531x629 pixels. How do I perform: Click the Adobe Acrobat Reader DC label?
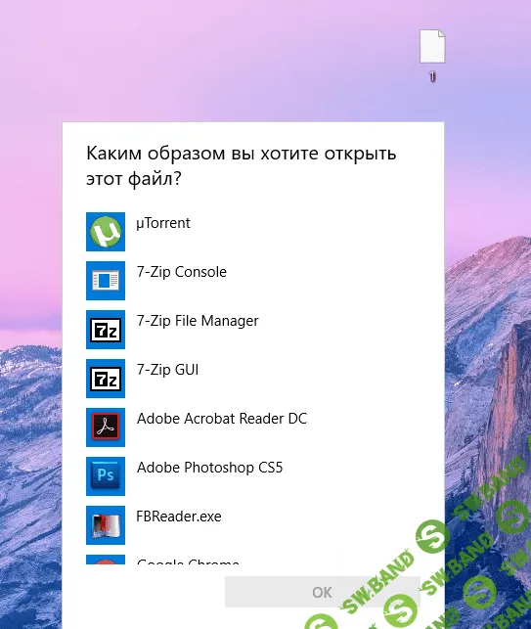click(x=222, y=419)
